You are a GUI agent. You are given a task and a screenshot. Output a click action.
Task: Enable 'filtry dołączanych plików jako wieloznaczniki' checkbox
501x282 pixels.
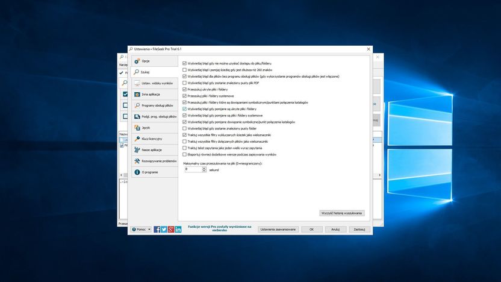[x=184, y=142]
